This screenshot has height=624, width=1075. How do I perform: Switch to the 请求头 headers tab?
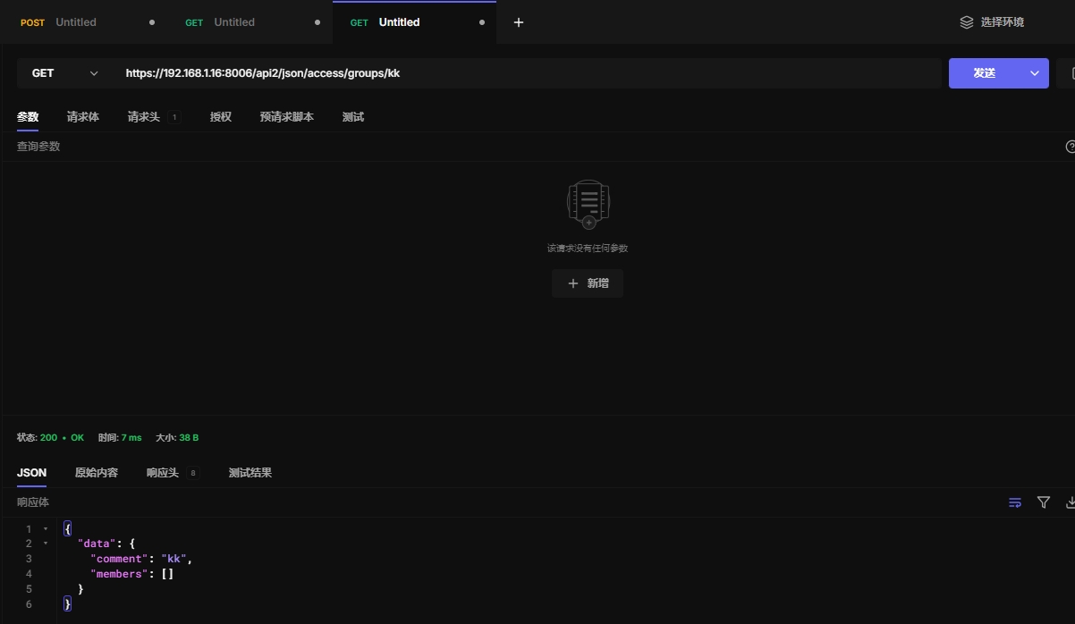pyautogui.click(x=144, y=117)
